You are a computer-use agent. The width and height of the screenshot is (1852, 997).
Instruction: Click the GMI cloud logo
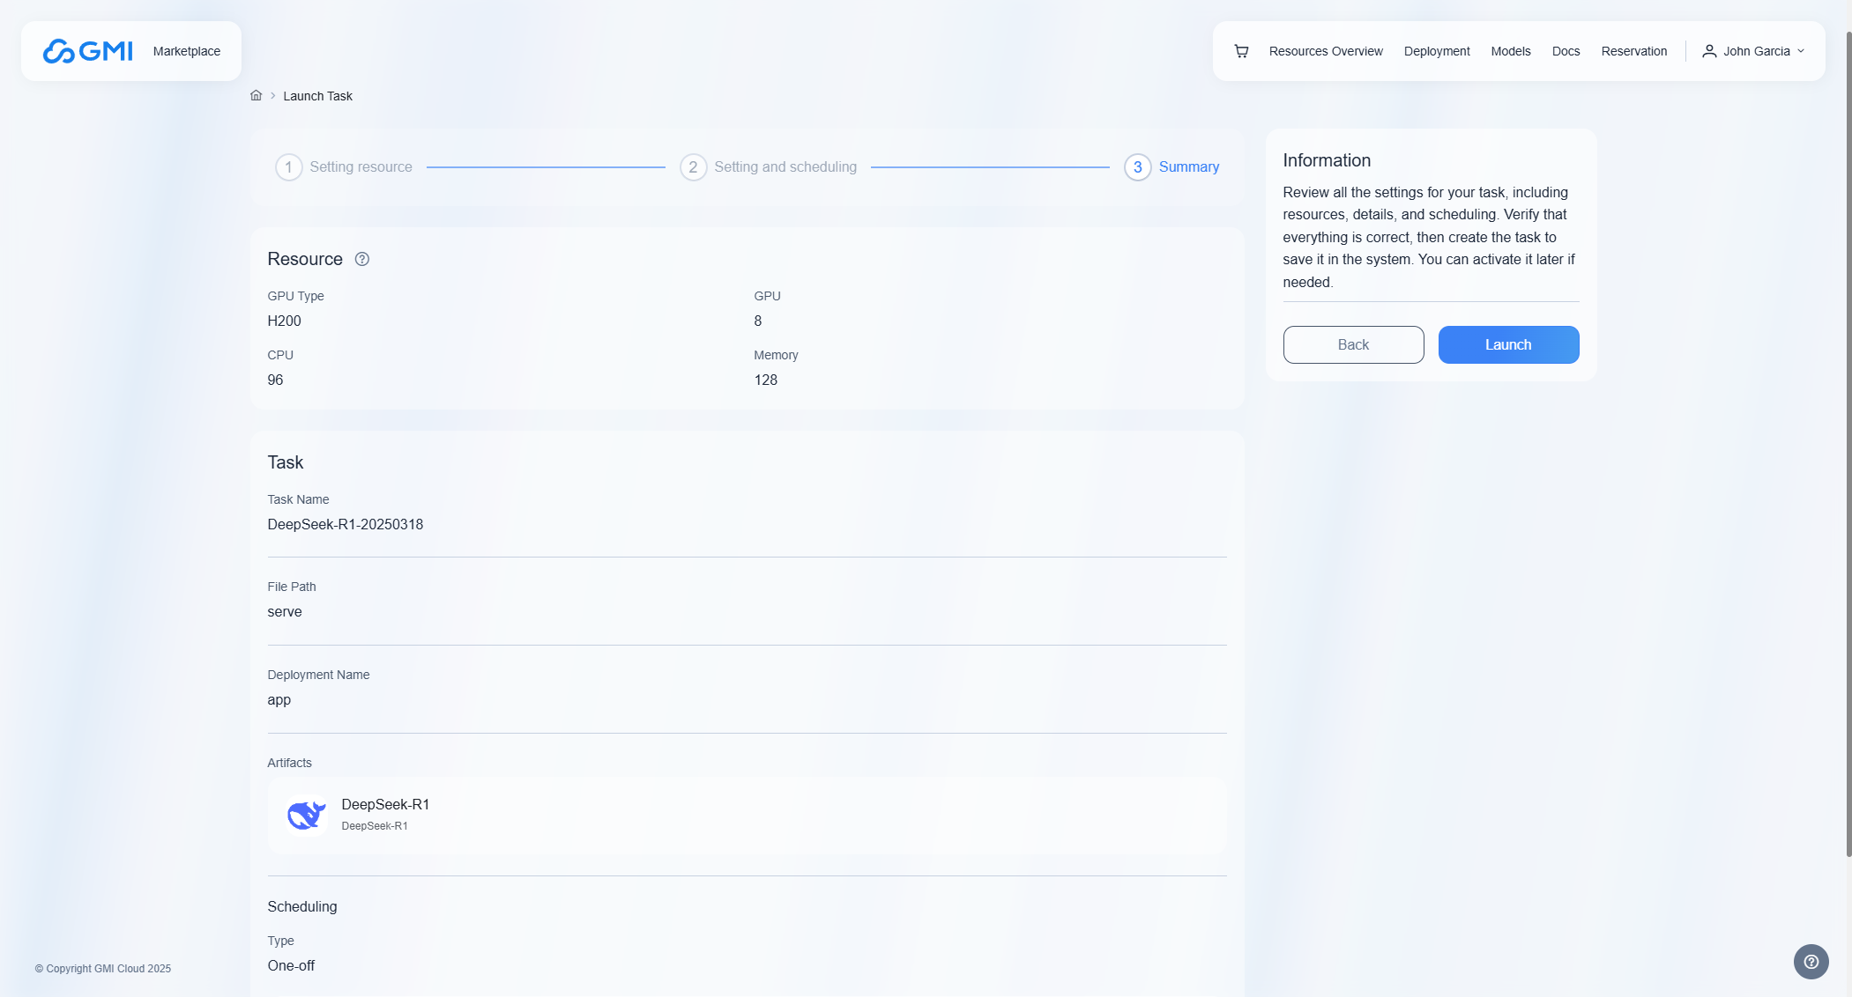87,51
